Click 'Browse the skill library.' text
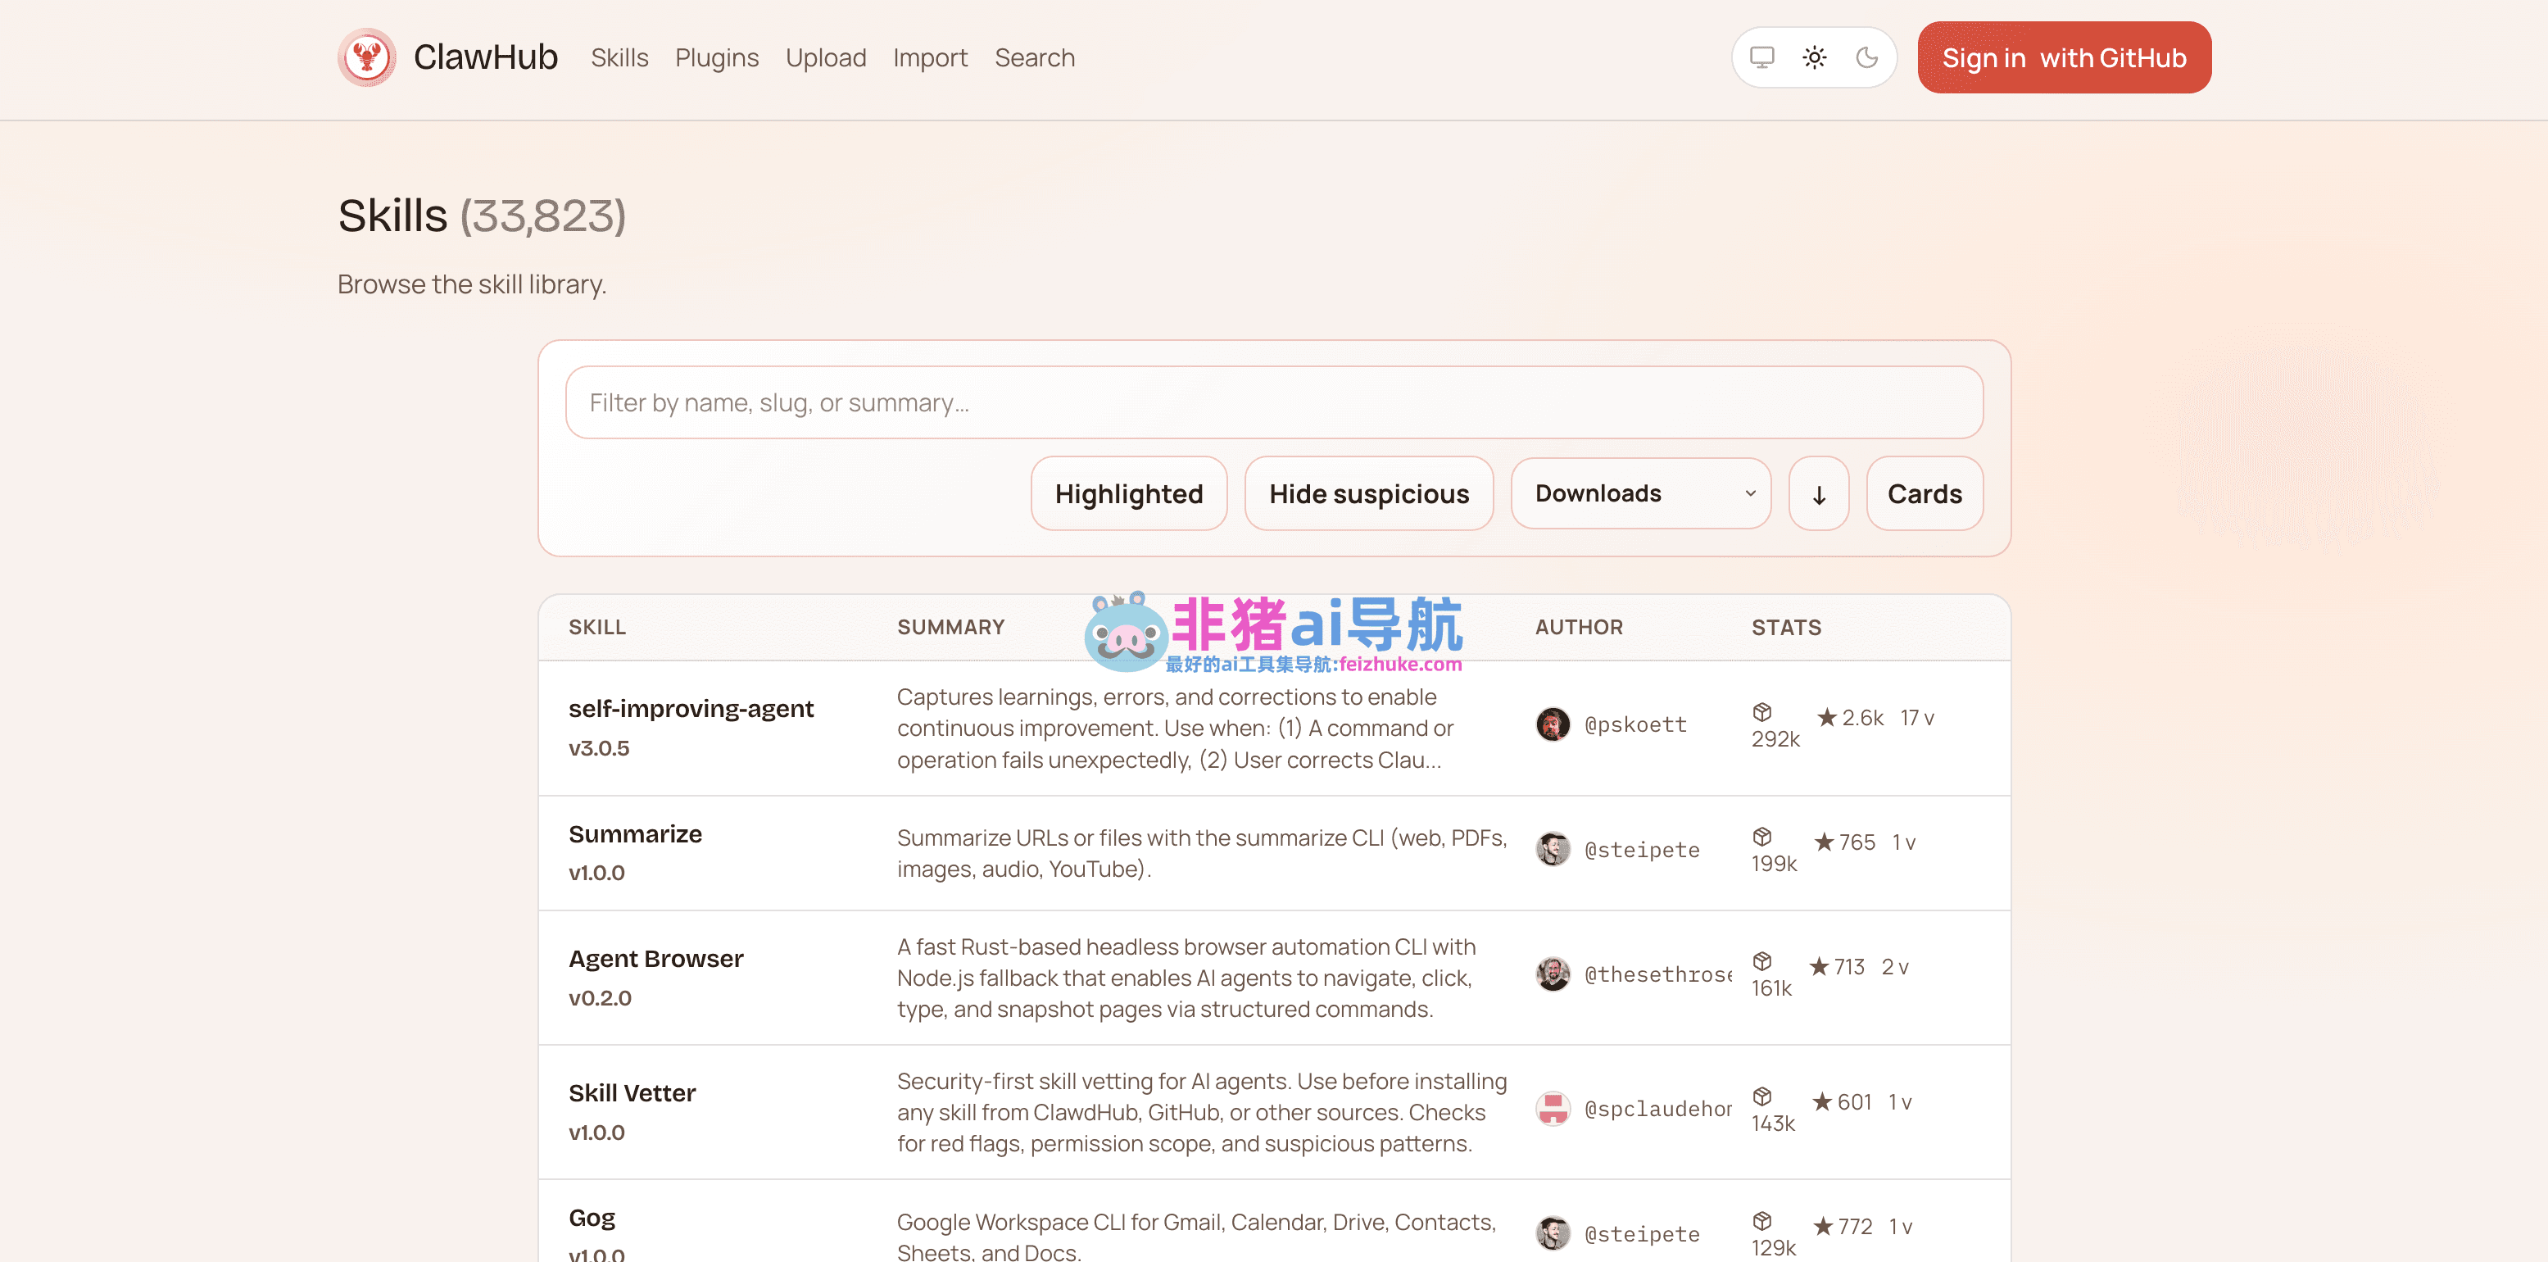The width and height of the screenshot is (2548, 1262). (x=472, y=284)
